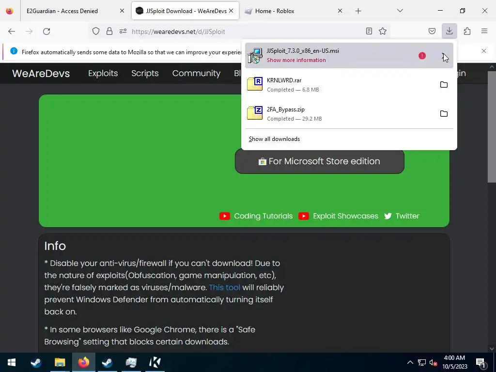The width and height of the screenshot is (496, 372).
Task: Open the Windows Start menu
Action: pos(12,362)
